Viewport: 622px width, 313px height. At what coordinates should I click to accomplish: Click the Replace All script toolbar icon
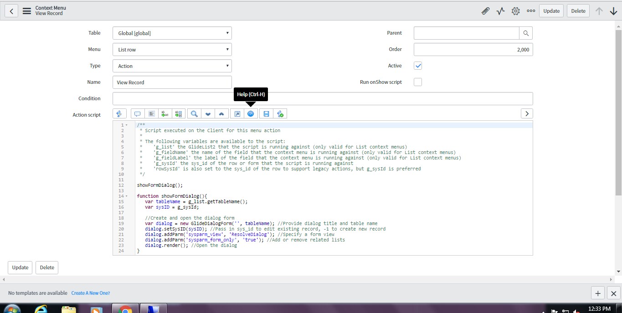178,113
